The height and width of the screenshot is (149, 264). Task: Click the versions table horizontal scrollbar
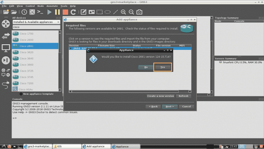(x=130, y=91)
